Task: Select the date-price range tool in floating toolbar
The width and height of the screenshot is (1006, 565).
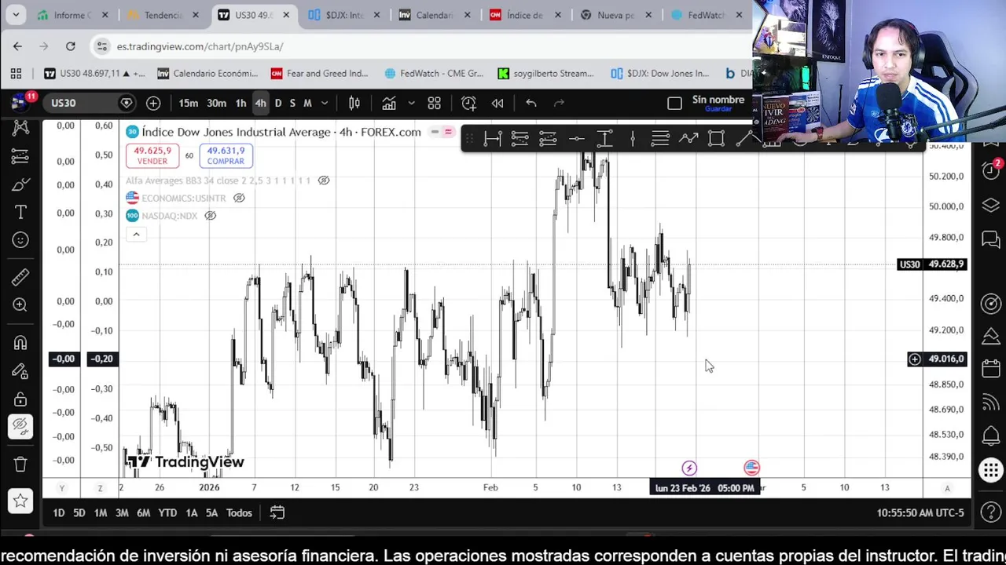Action: 492,139
